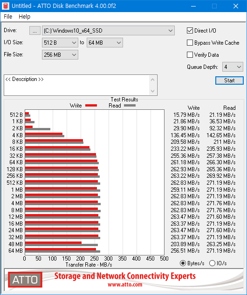The width and height of the screenshot is (247, 295).
Task: Click the 64 KB write value 261.18 MB/s
Action: click(185, 162)
